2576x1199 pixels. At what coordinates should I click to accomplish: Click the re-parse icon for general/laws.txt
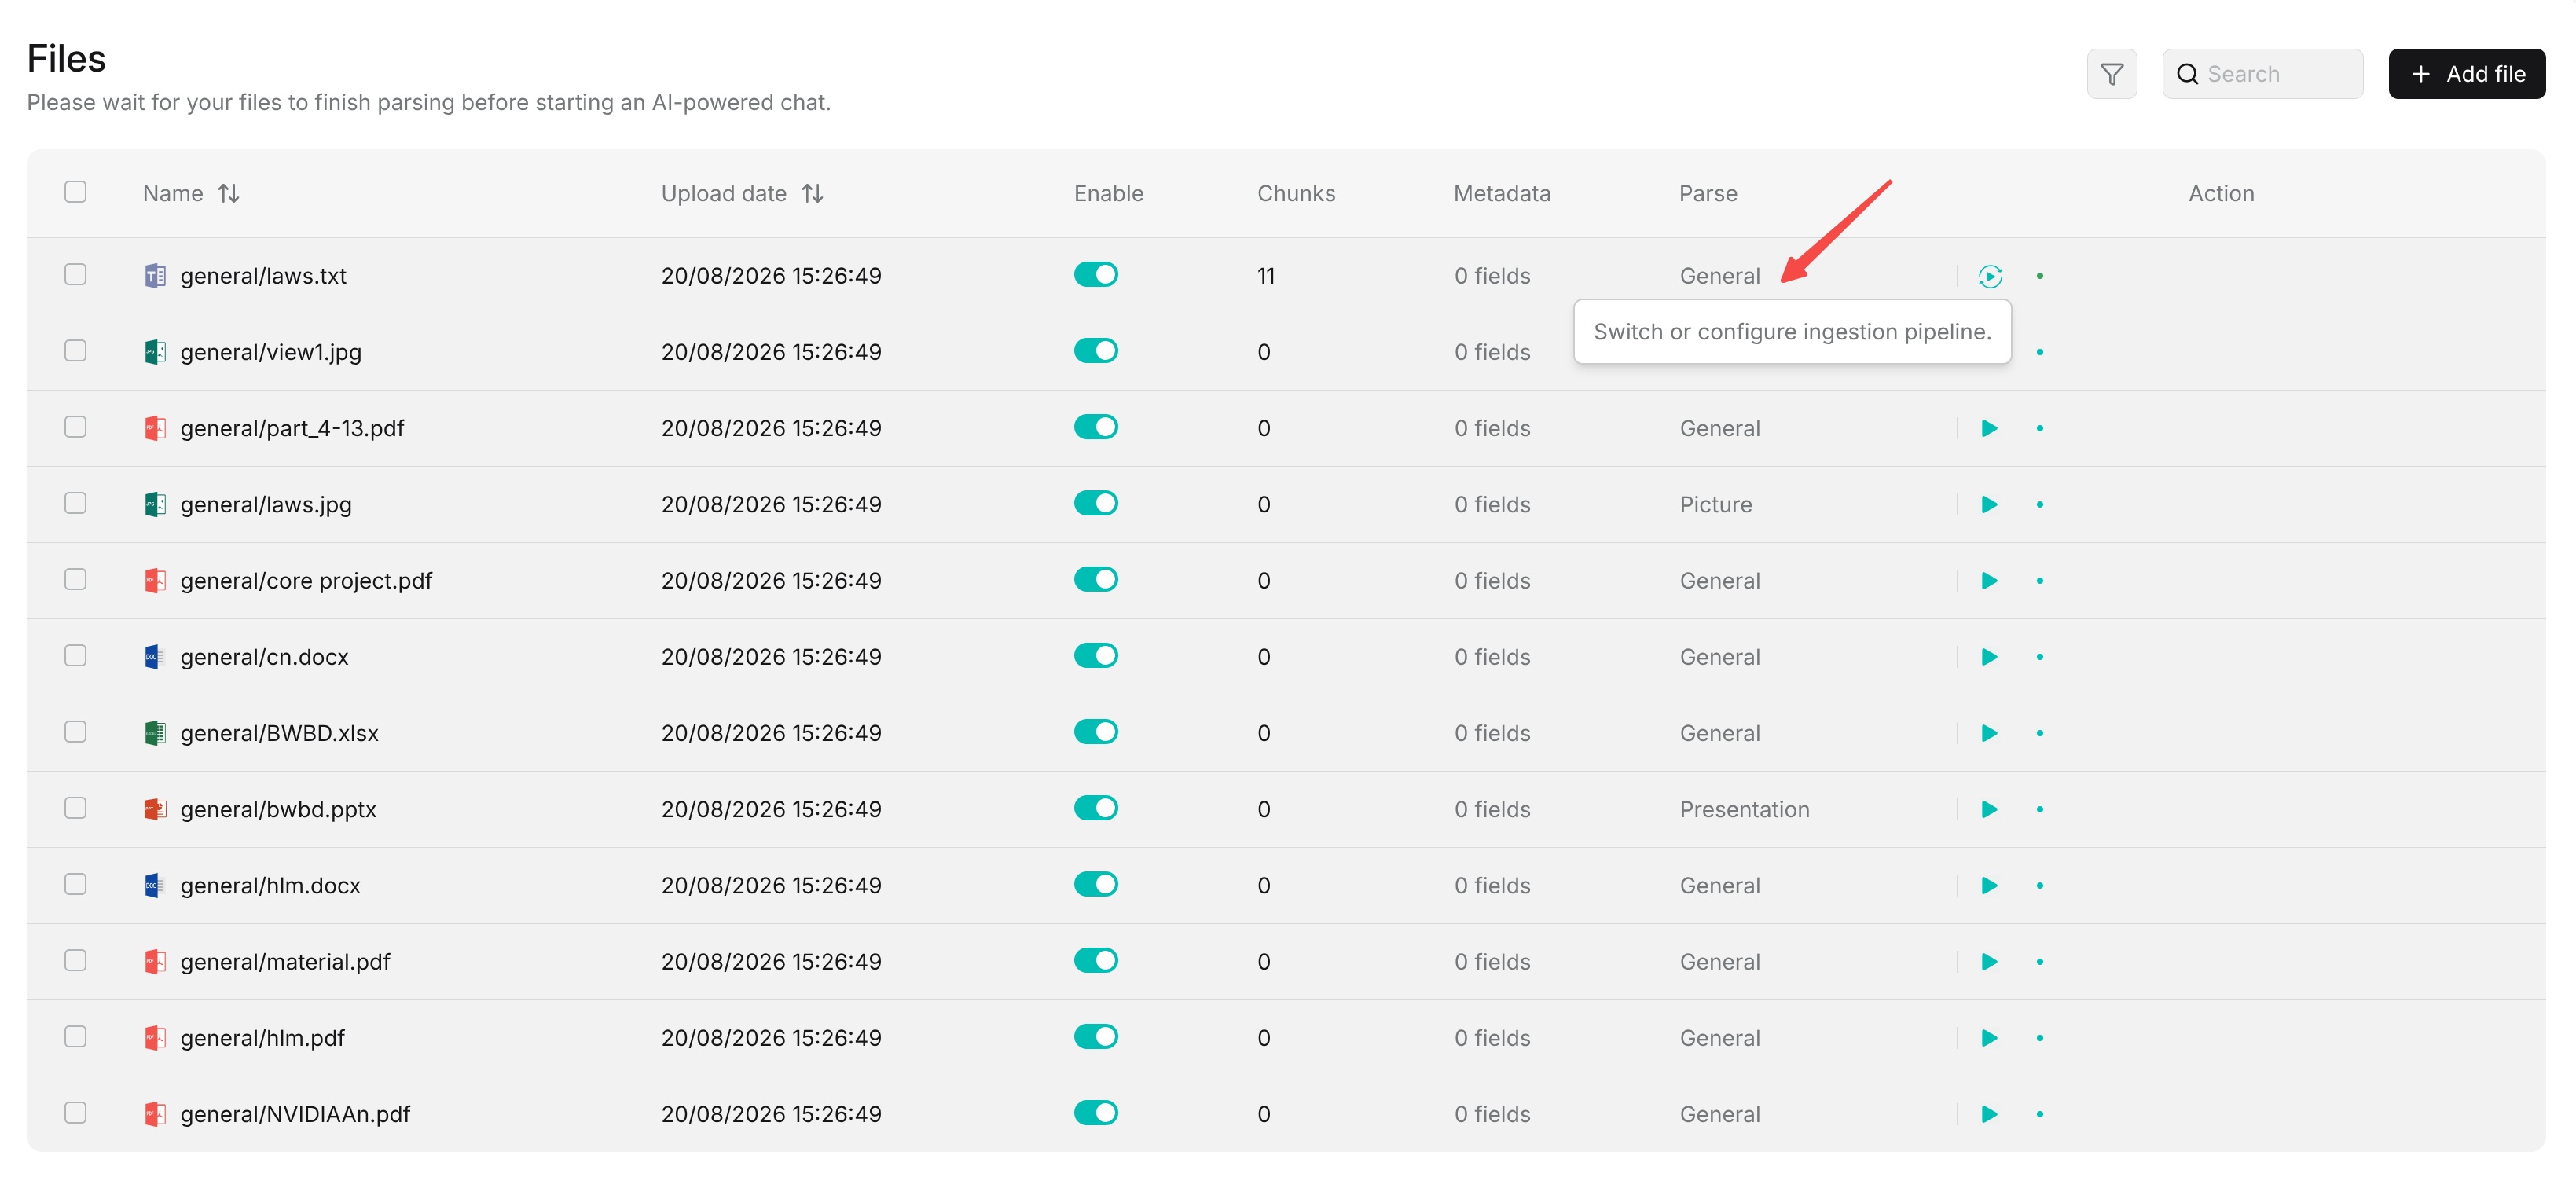coord(1990,276)
